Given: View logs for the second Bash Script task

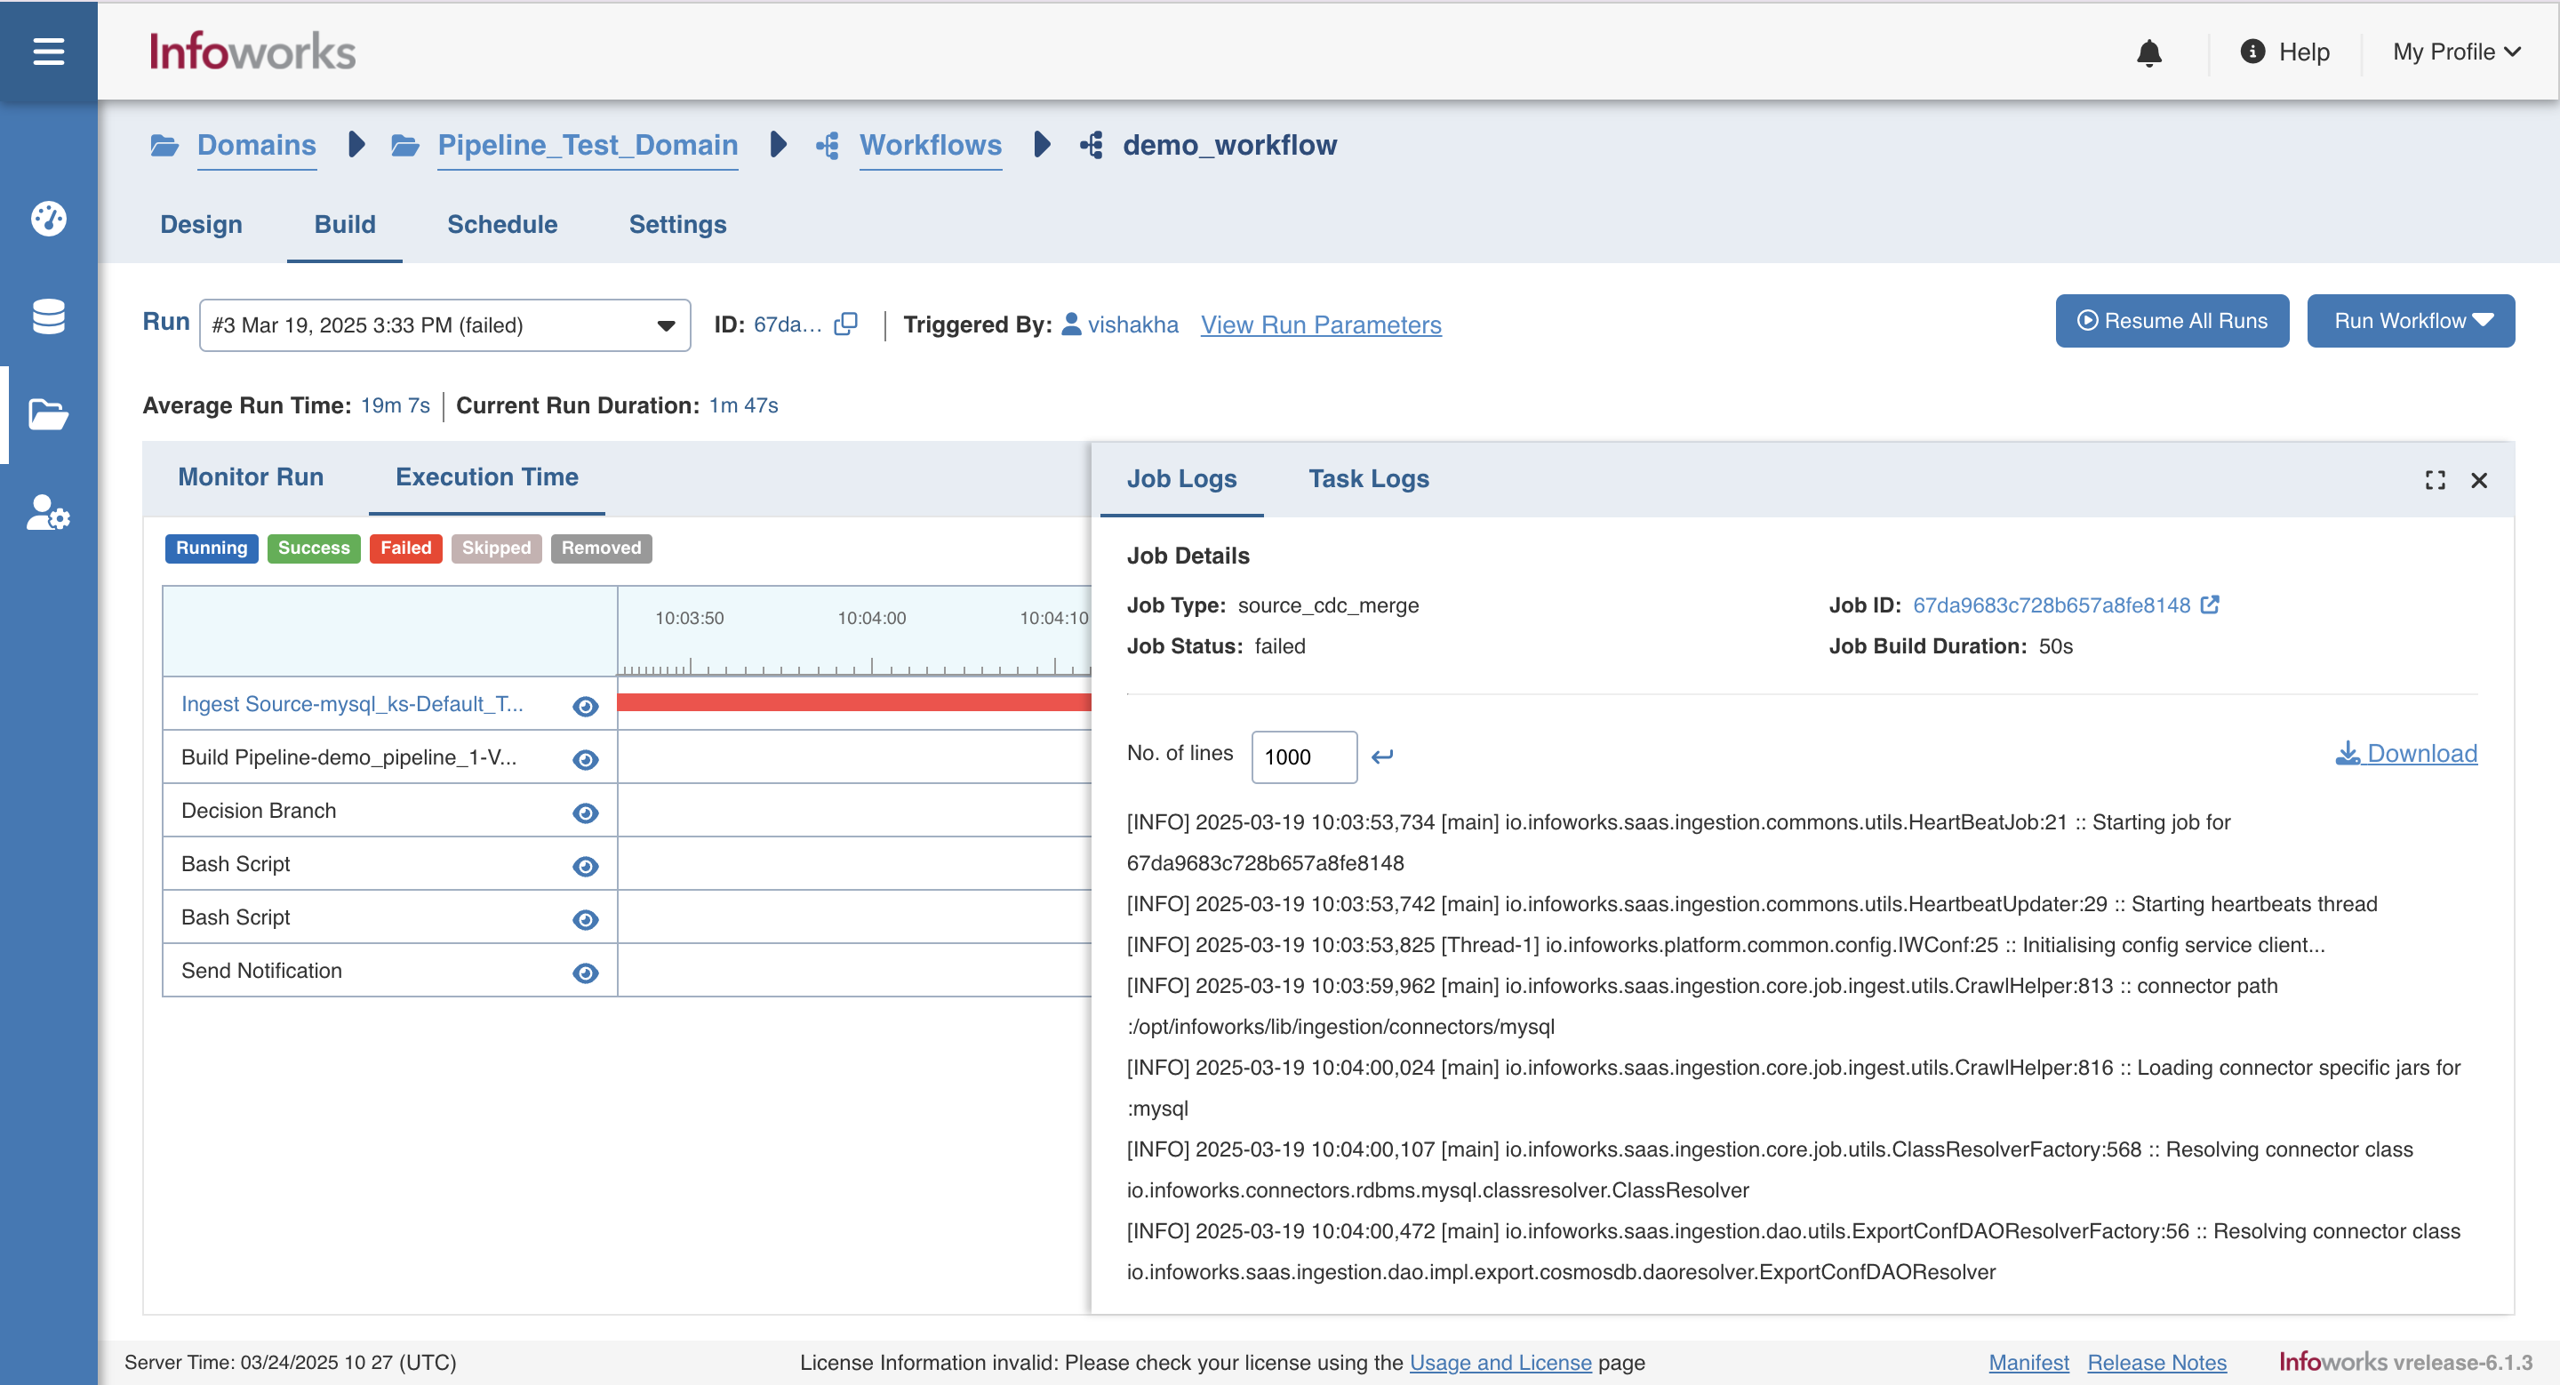Looking at the screenshot, I should pyautogui.click(x=586, y=919).
